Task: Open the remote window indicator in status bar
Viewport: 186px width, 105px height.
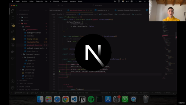Action: (12, 93)
